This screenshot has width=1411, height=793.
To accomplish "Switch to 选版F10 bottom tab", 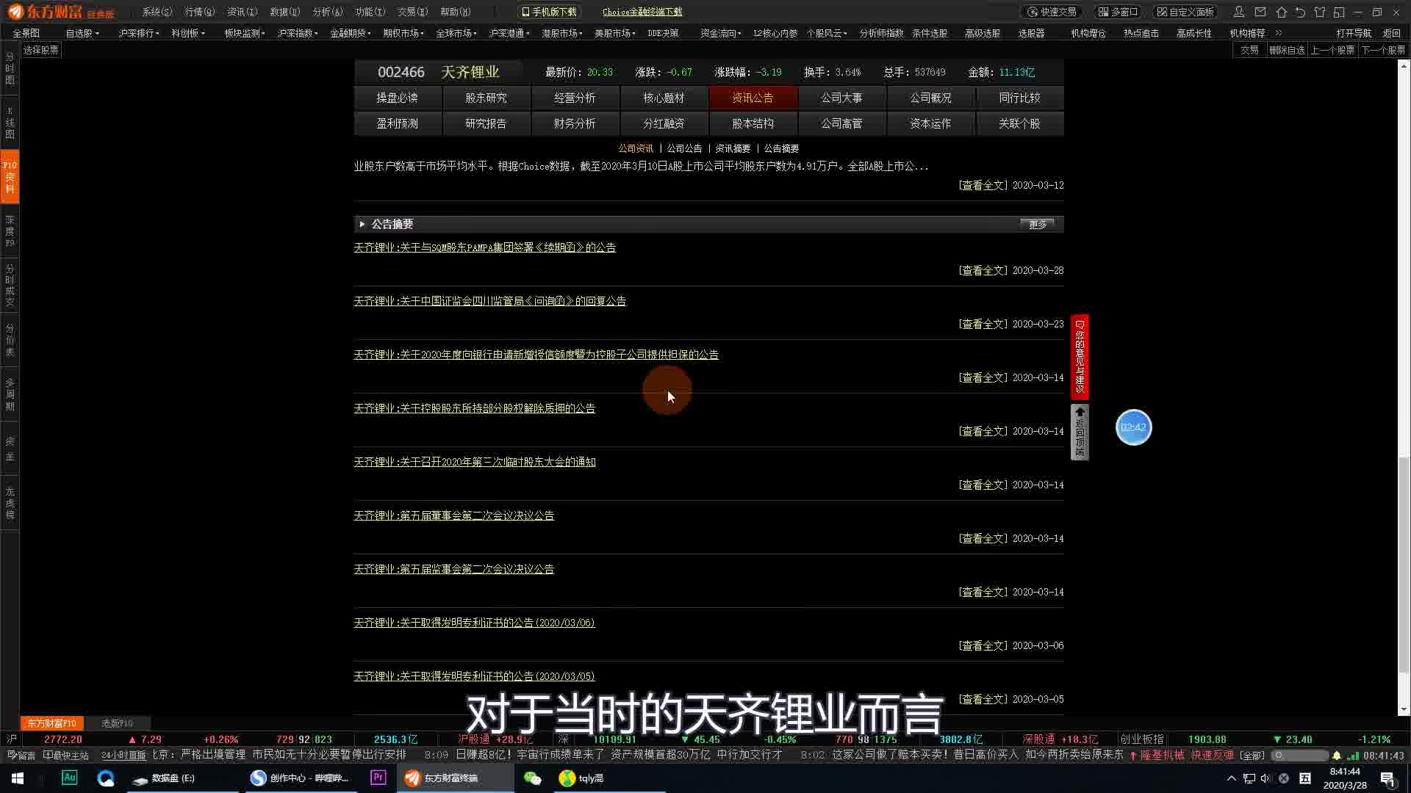I will (117, 723).
